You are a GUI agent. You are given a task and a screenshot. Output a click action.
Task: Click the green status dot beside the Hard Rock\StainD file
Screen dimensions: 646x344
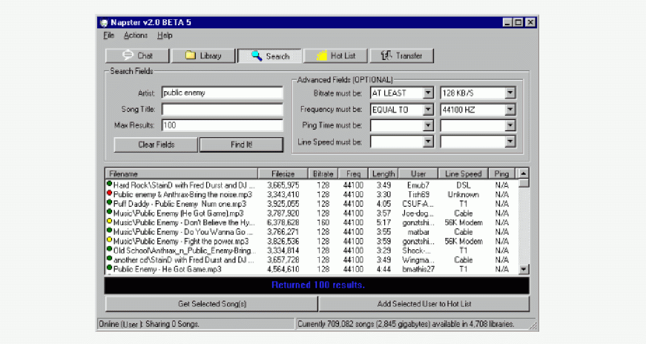point(109,184)
